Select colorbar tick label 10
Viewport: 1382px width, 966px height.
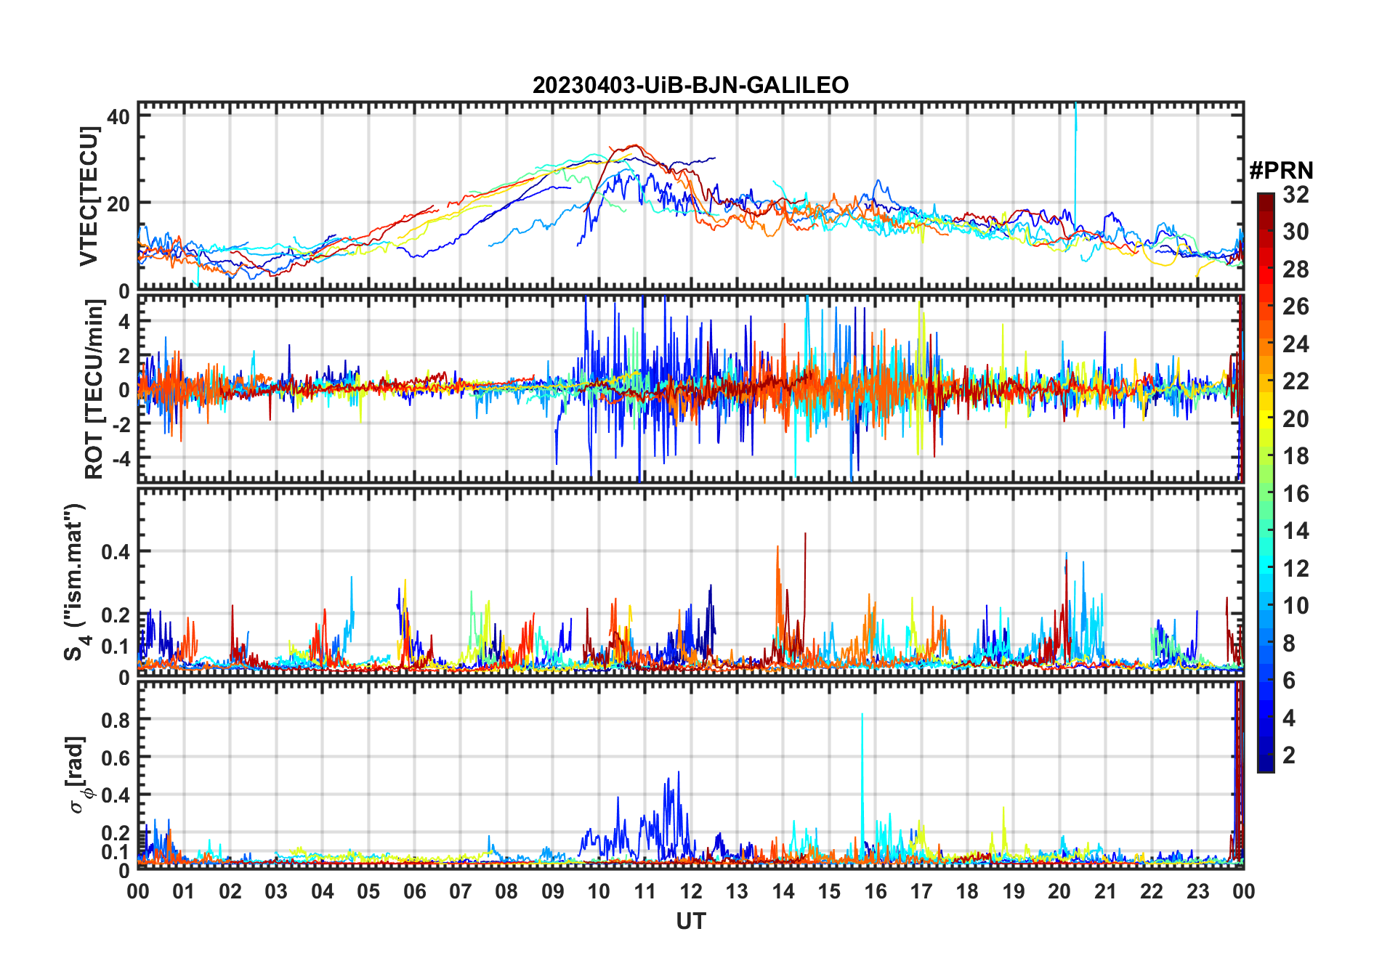[x=1296, y=606]
